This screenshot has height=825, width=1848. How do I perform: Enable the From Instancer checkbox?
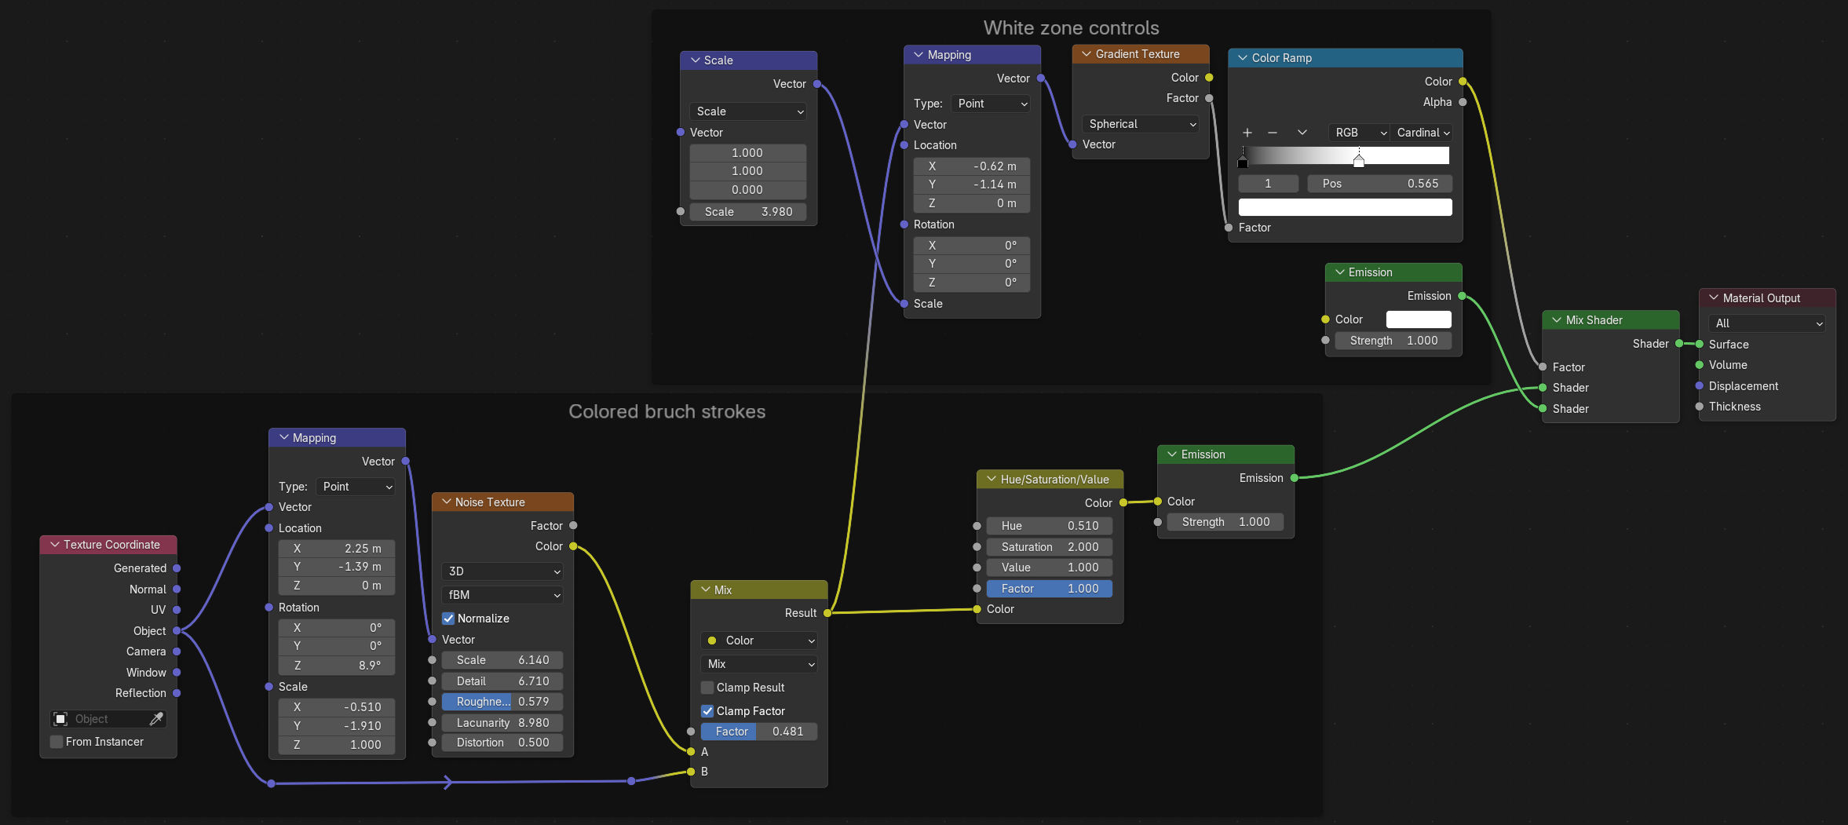click(x=57, y=742)
